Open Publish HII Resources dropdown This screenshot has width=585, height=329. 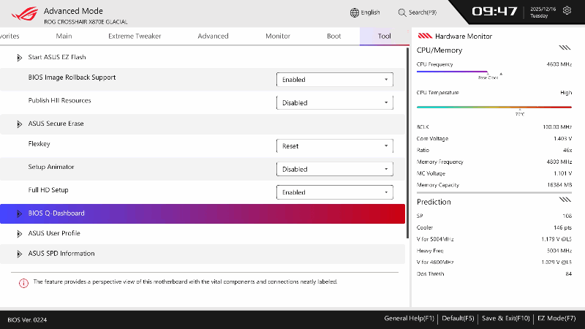[x=335, y=102]
